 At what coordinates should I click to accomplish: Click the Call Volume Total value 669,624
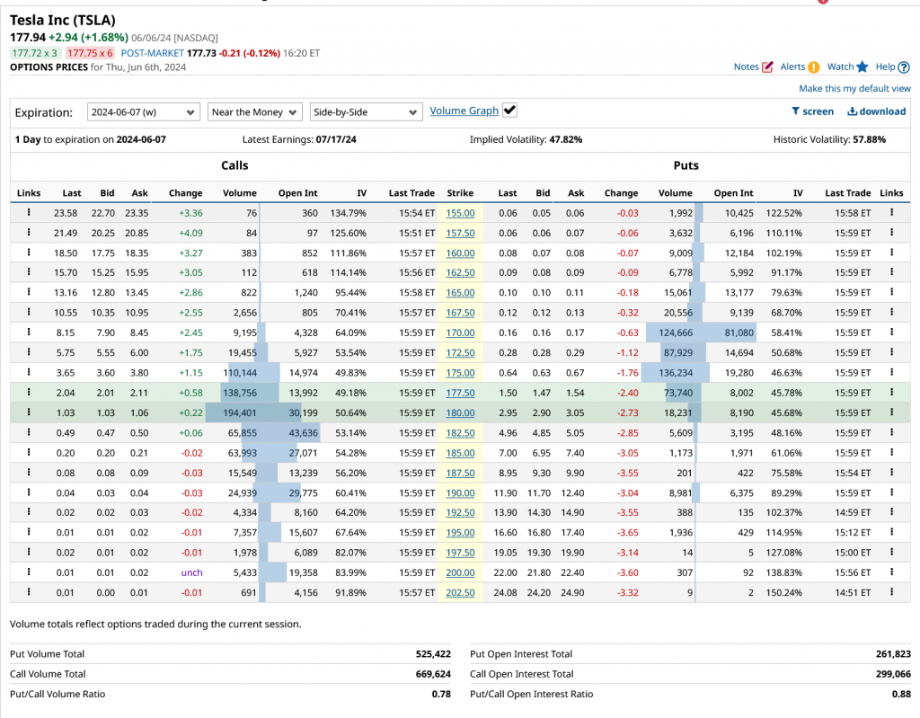click(433, 674)
